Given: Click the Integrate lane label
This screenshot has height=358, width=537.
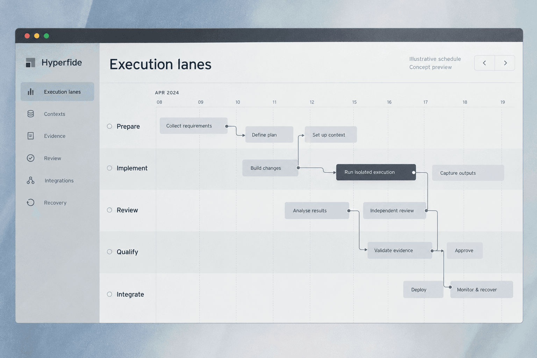Looking at the screenshot, I should pos(130,294).
